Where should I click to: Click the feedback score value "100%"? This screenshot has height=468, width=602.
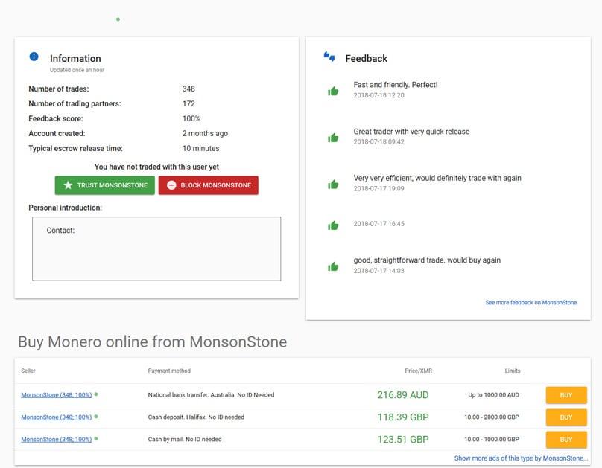tap(191, 118)
